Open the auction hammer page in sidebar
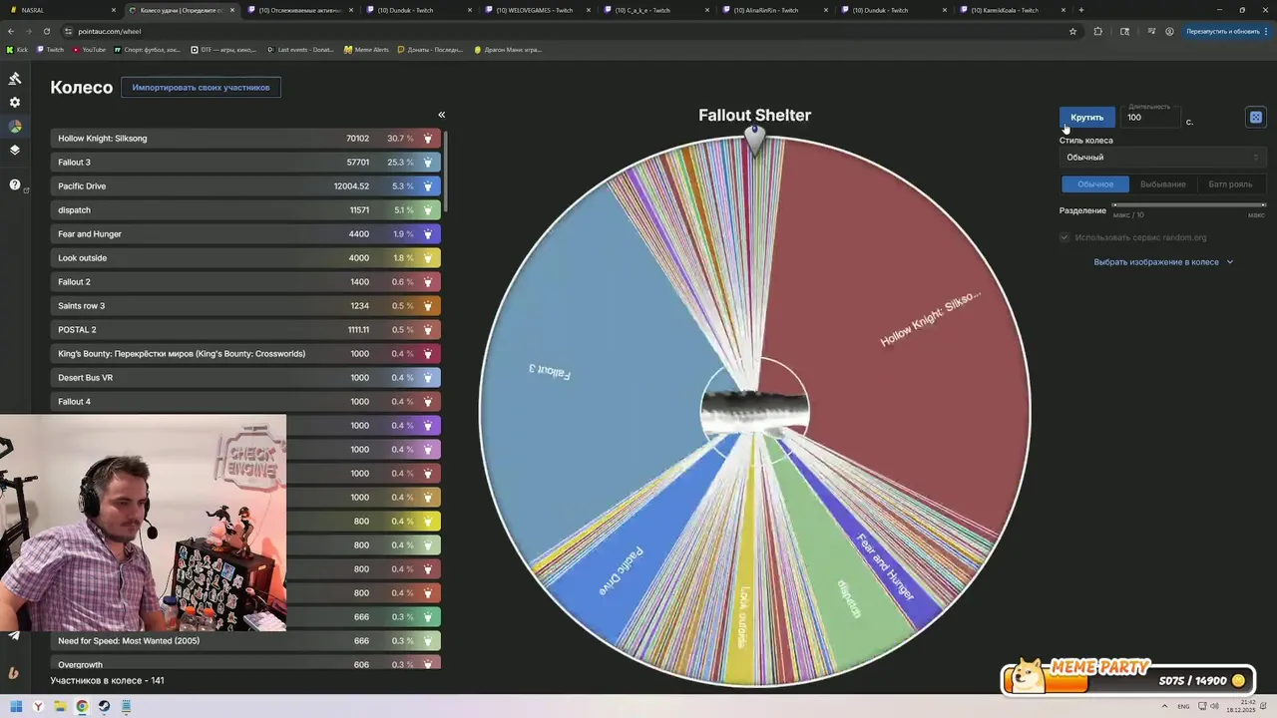Image resolution: width=1277 pixels, height=718 pixels. click(x=15, y=78)
